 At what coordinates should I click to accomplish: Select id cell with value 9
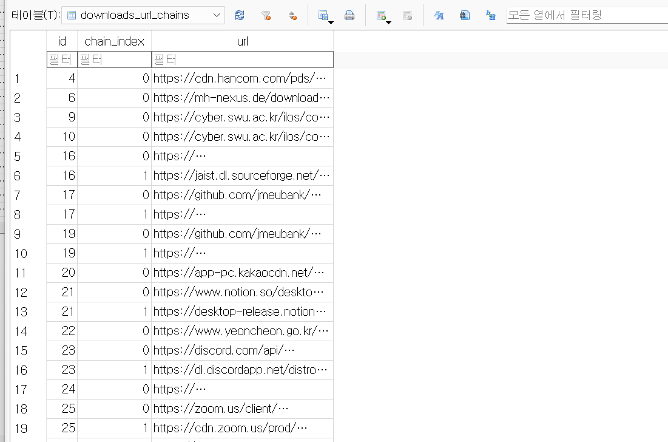tap(62, 117)
